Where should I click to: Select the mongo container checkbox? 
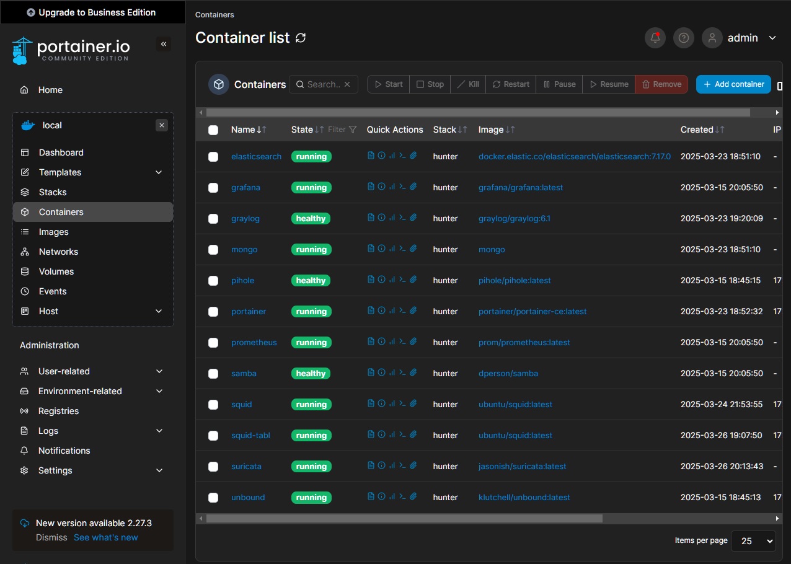click(213, 250)
